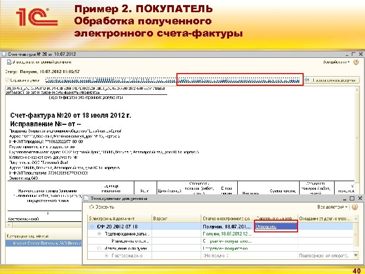
Task: Click the refresh icon next to Обновить
Action: 91,207
